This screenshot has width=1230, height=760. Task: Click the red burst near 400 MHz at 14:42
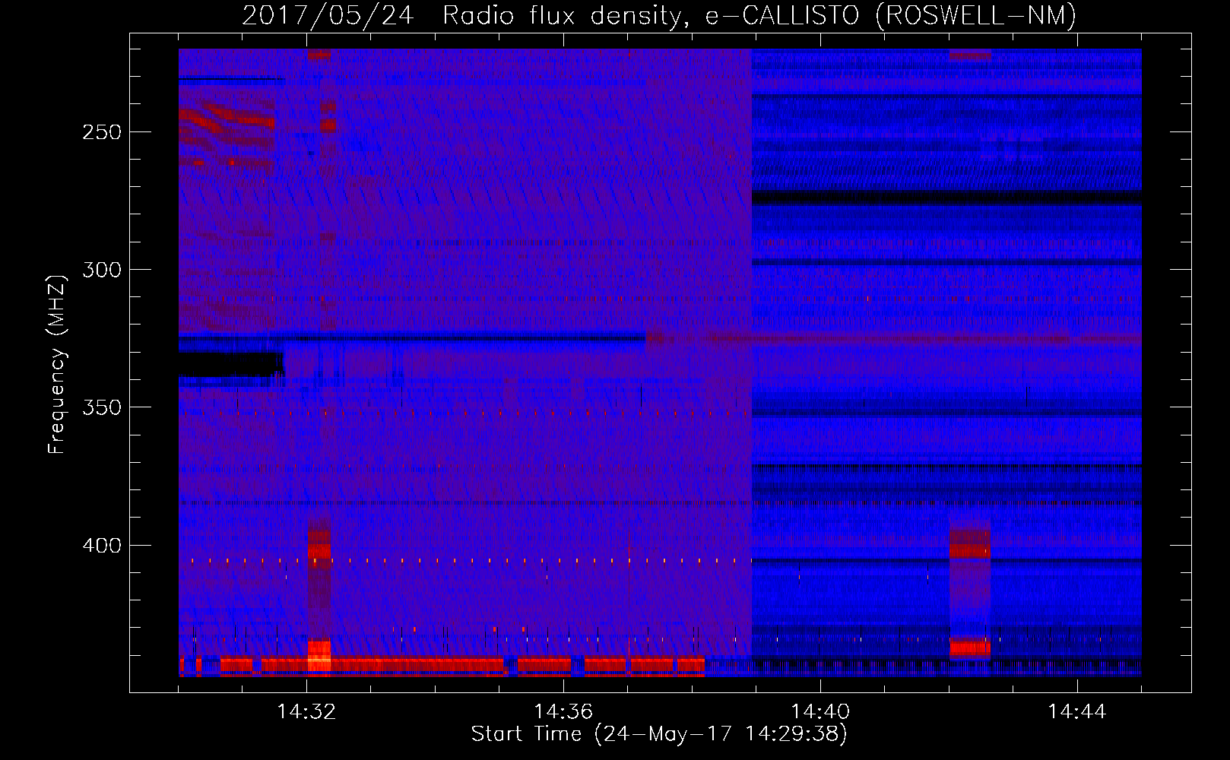pos(970,544)
